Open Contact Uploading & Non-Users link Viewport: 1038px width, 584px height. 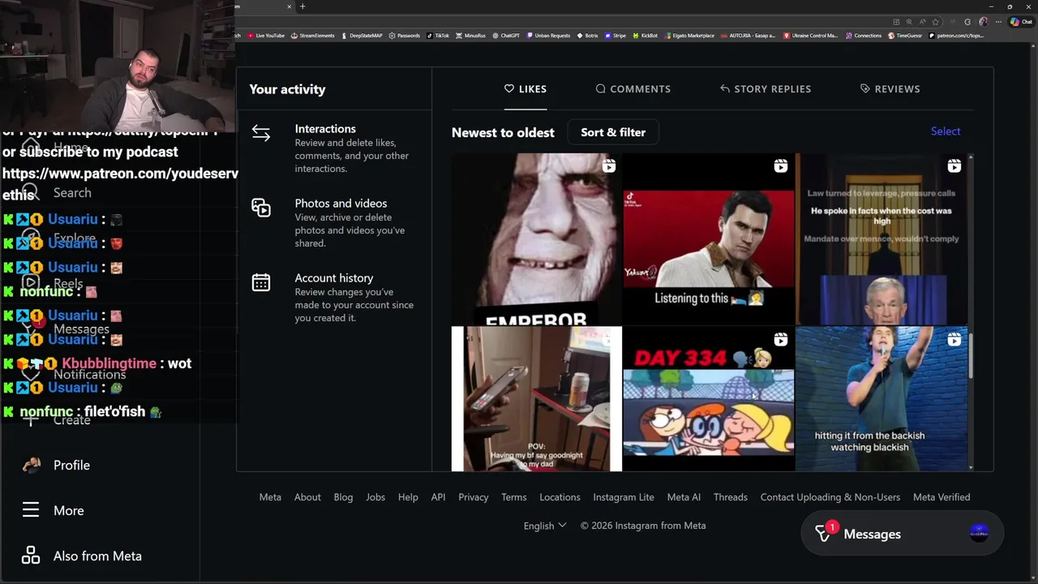click(830, 497)
